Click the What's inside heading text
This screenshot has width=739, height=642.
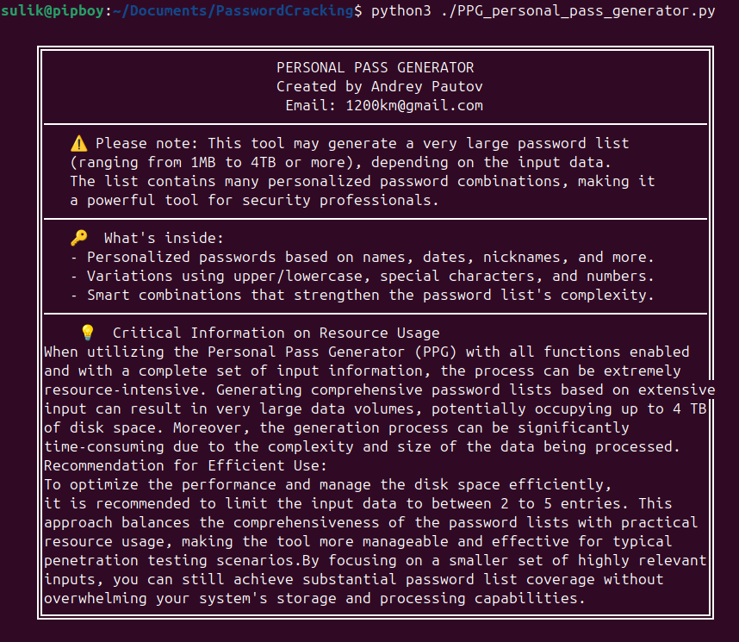[158, 238]
